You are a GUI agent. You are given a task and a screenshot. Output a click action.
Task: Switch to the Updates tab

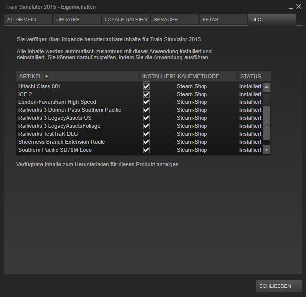point(77,20)
